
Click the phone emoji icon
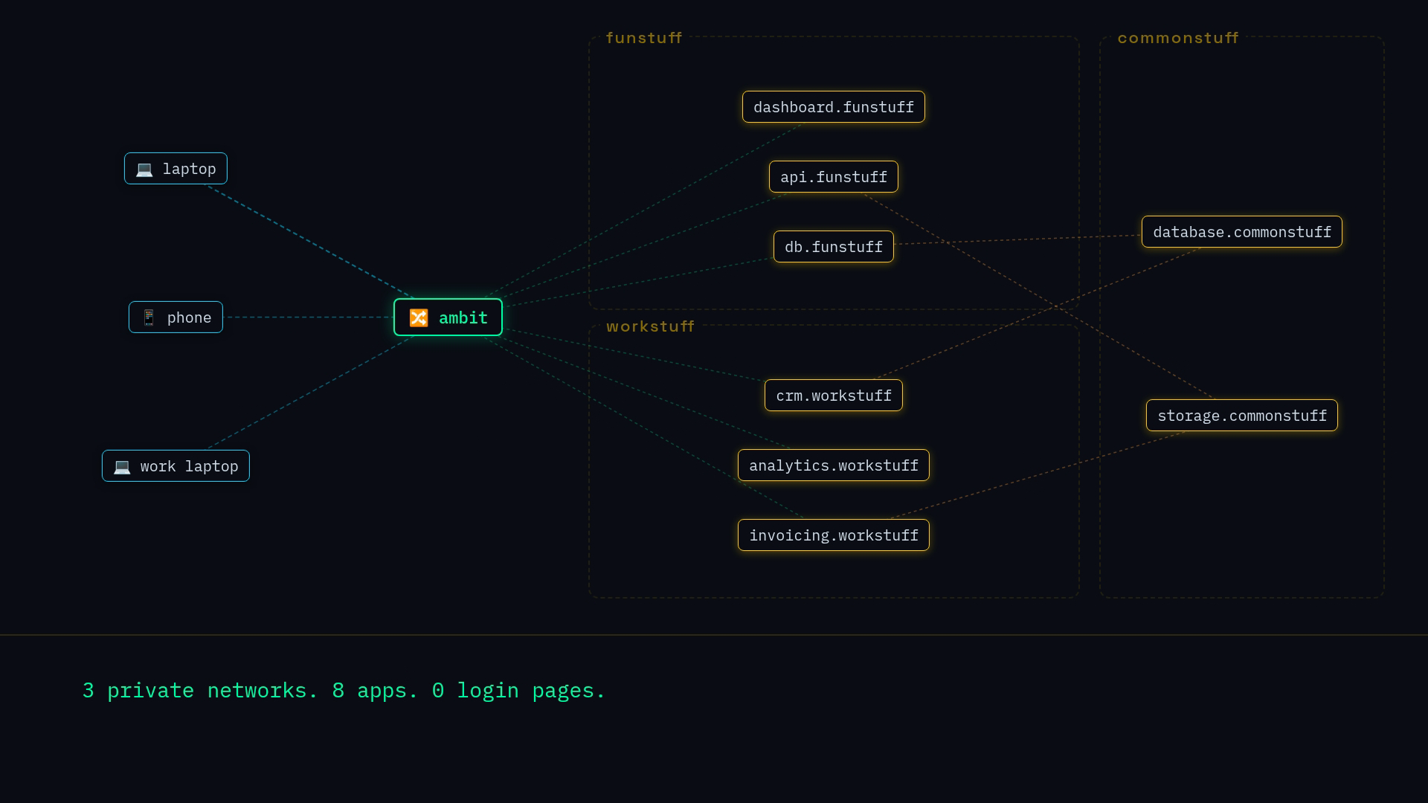[149, 318]
